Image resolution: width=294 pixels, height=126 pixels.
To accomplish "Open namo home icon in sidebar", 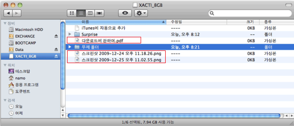I will tap(11, 78).
